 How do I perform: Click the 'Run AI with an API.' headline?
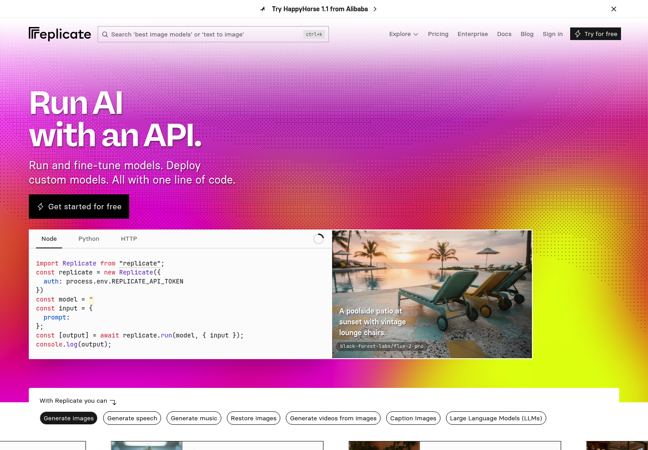[116, 119]
